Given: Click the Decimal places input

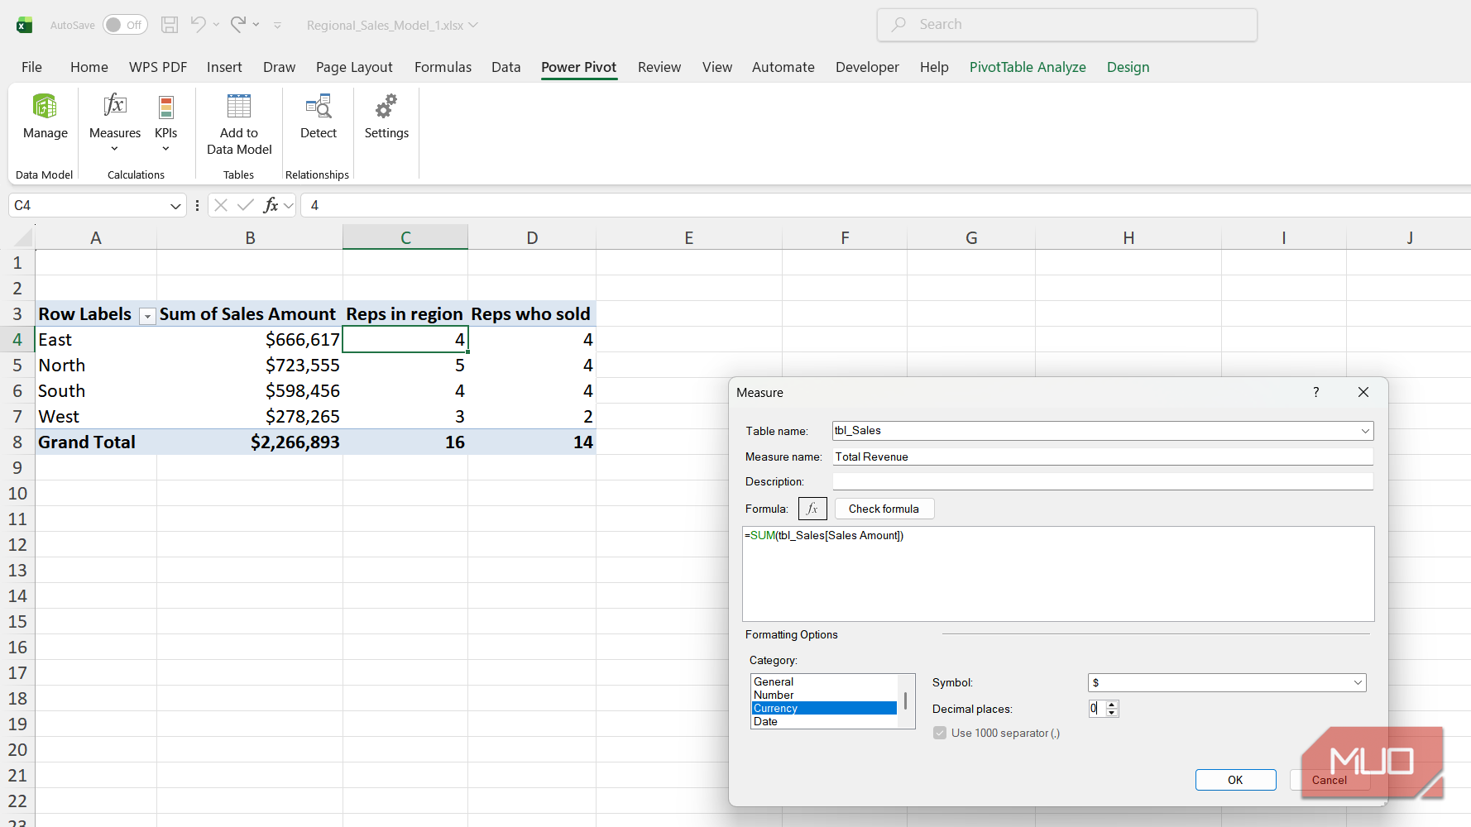Looking at the screenshot, I should [x=1096, y=709].
